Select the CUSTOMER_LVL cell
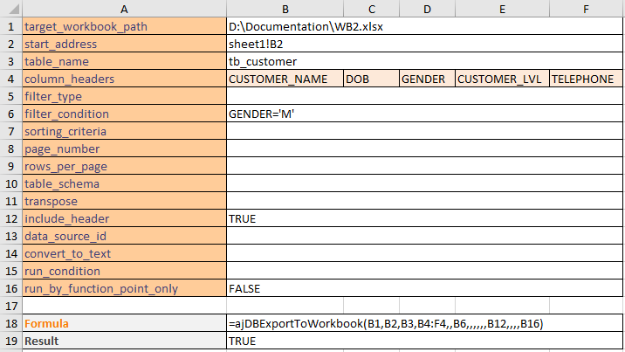 pos(502,79)
